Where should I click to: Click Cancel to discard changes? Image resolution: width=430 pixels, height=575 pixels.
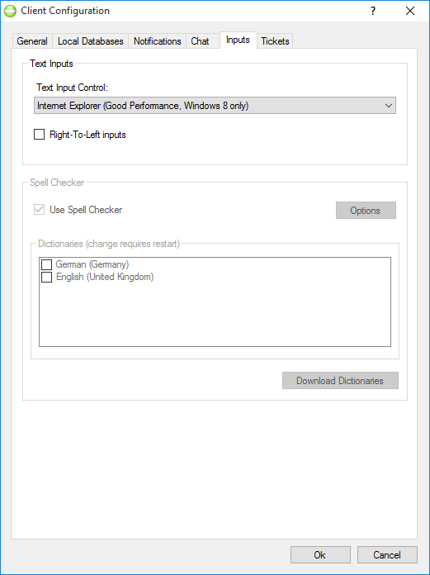387,555
